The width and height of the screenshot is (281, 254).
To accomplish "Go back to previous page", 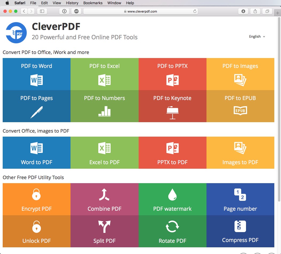I will 24,11.
